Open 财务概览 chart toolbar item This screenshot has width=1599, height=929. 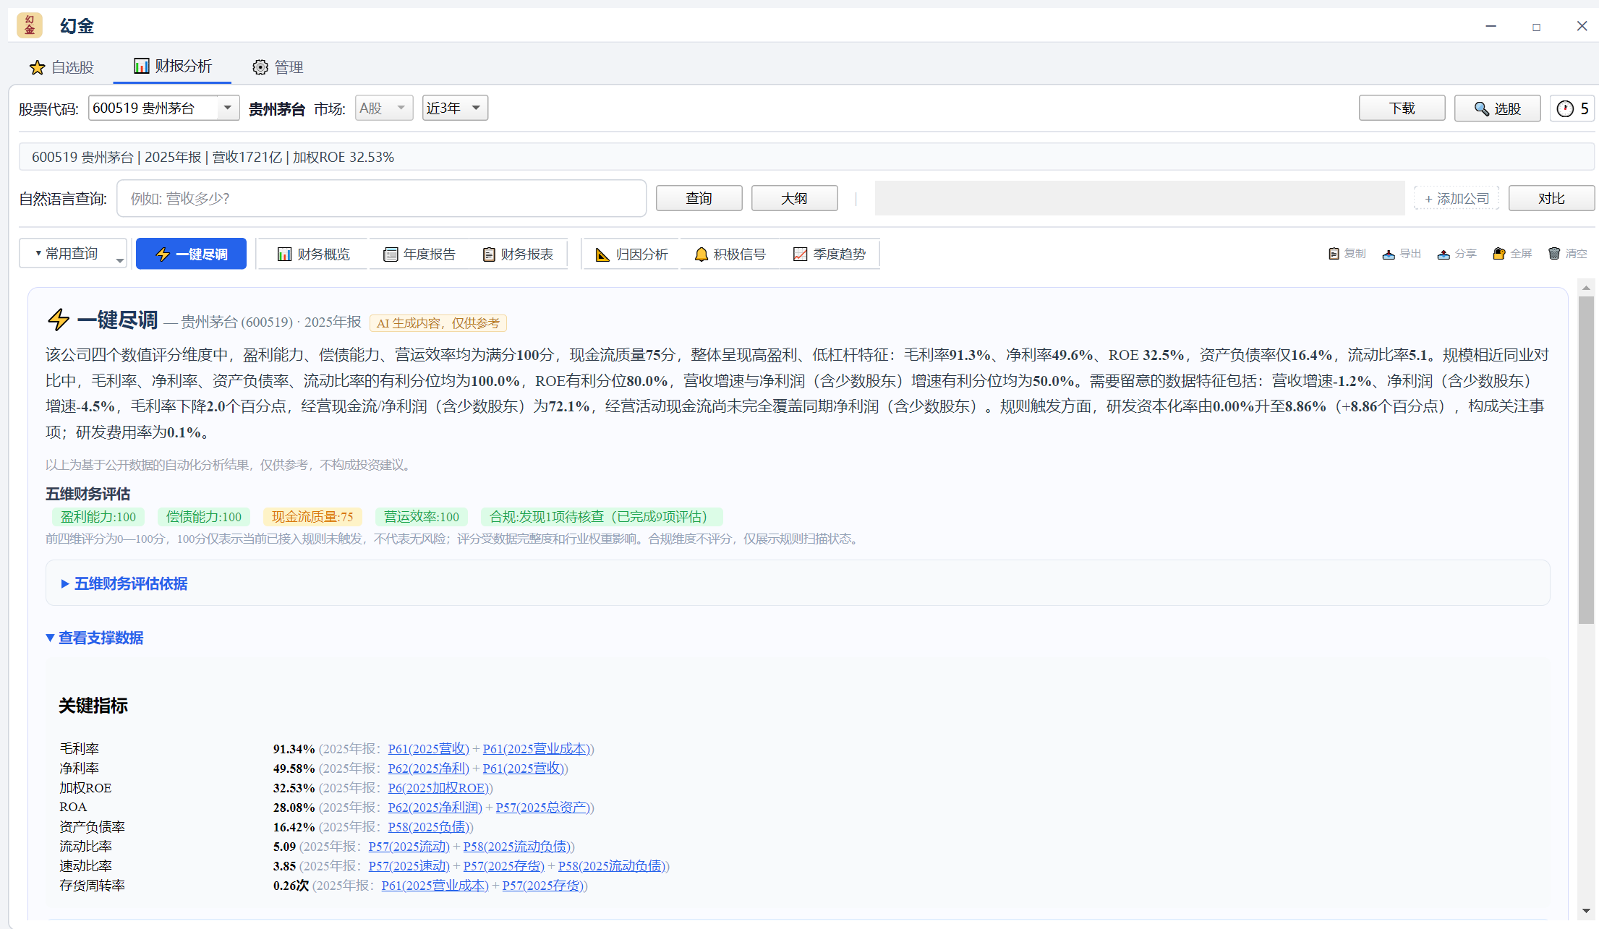[x=314, y=254]
